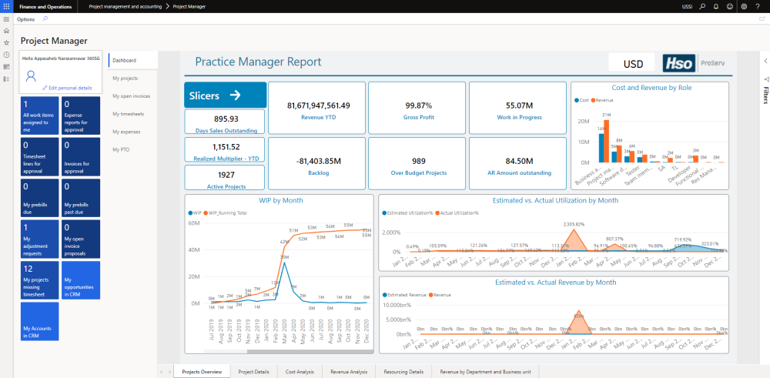This screenshot has width=770, height=378.
Task: Open Timesheet lines for approval tile
Action: point(39,156)
